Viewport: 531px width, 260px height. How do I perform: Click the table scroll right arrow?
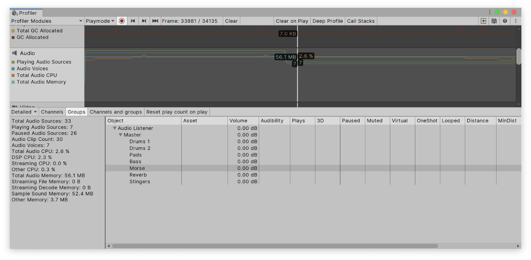click(518, 246)
